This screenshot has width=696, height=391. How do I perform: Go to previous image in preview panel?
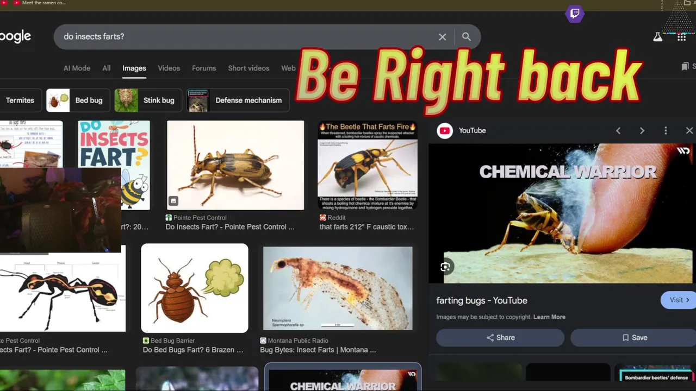click(618, 131)
